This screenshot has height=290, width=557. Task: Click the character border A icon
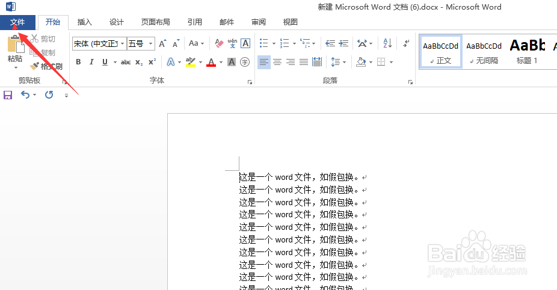click(x=245, y=43)
